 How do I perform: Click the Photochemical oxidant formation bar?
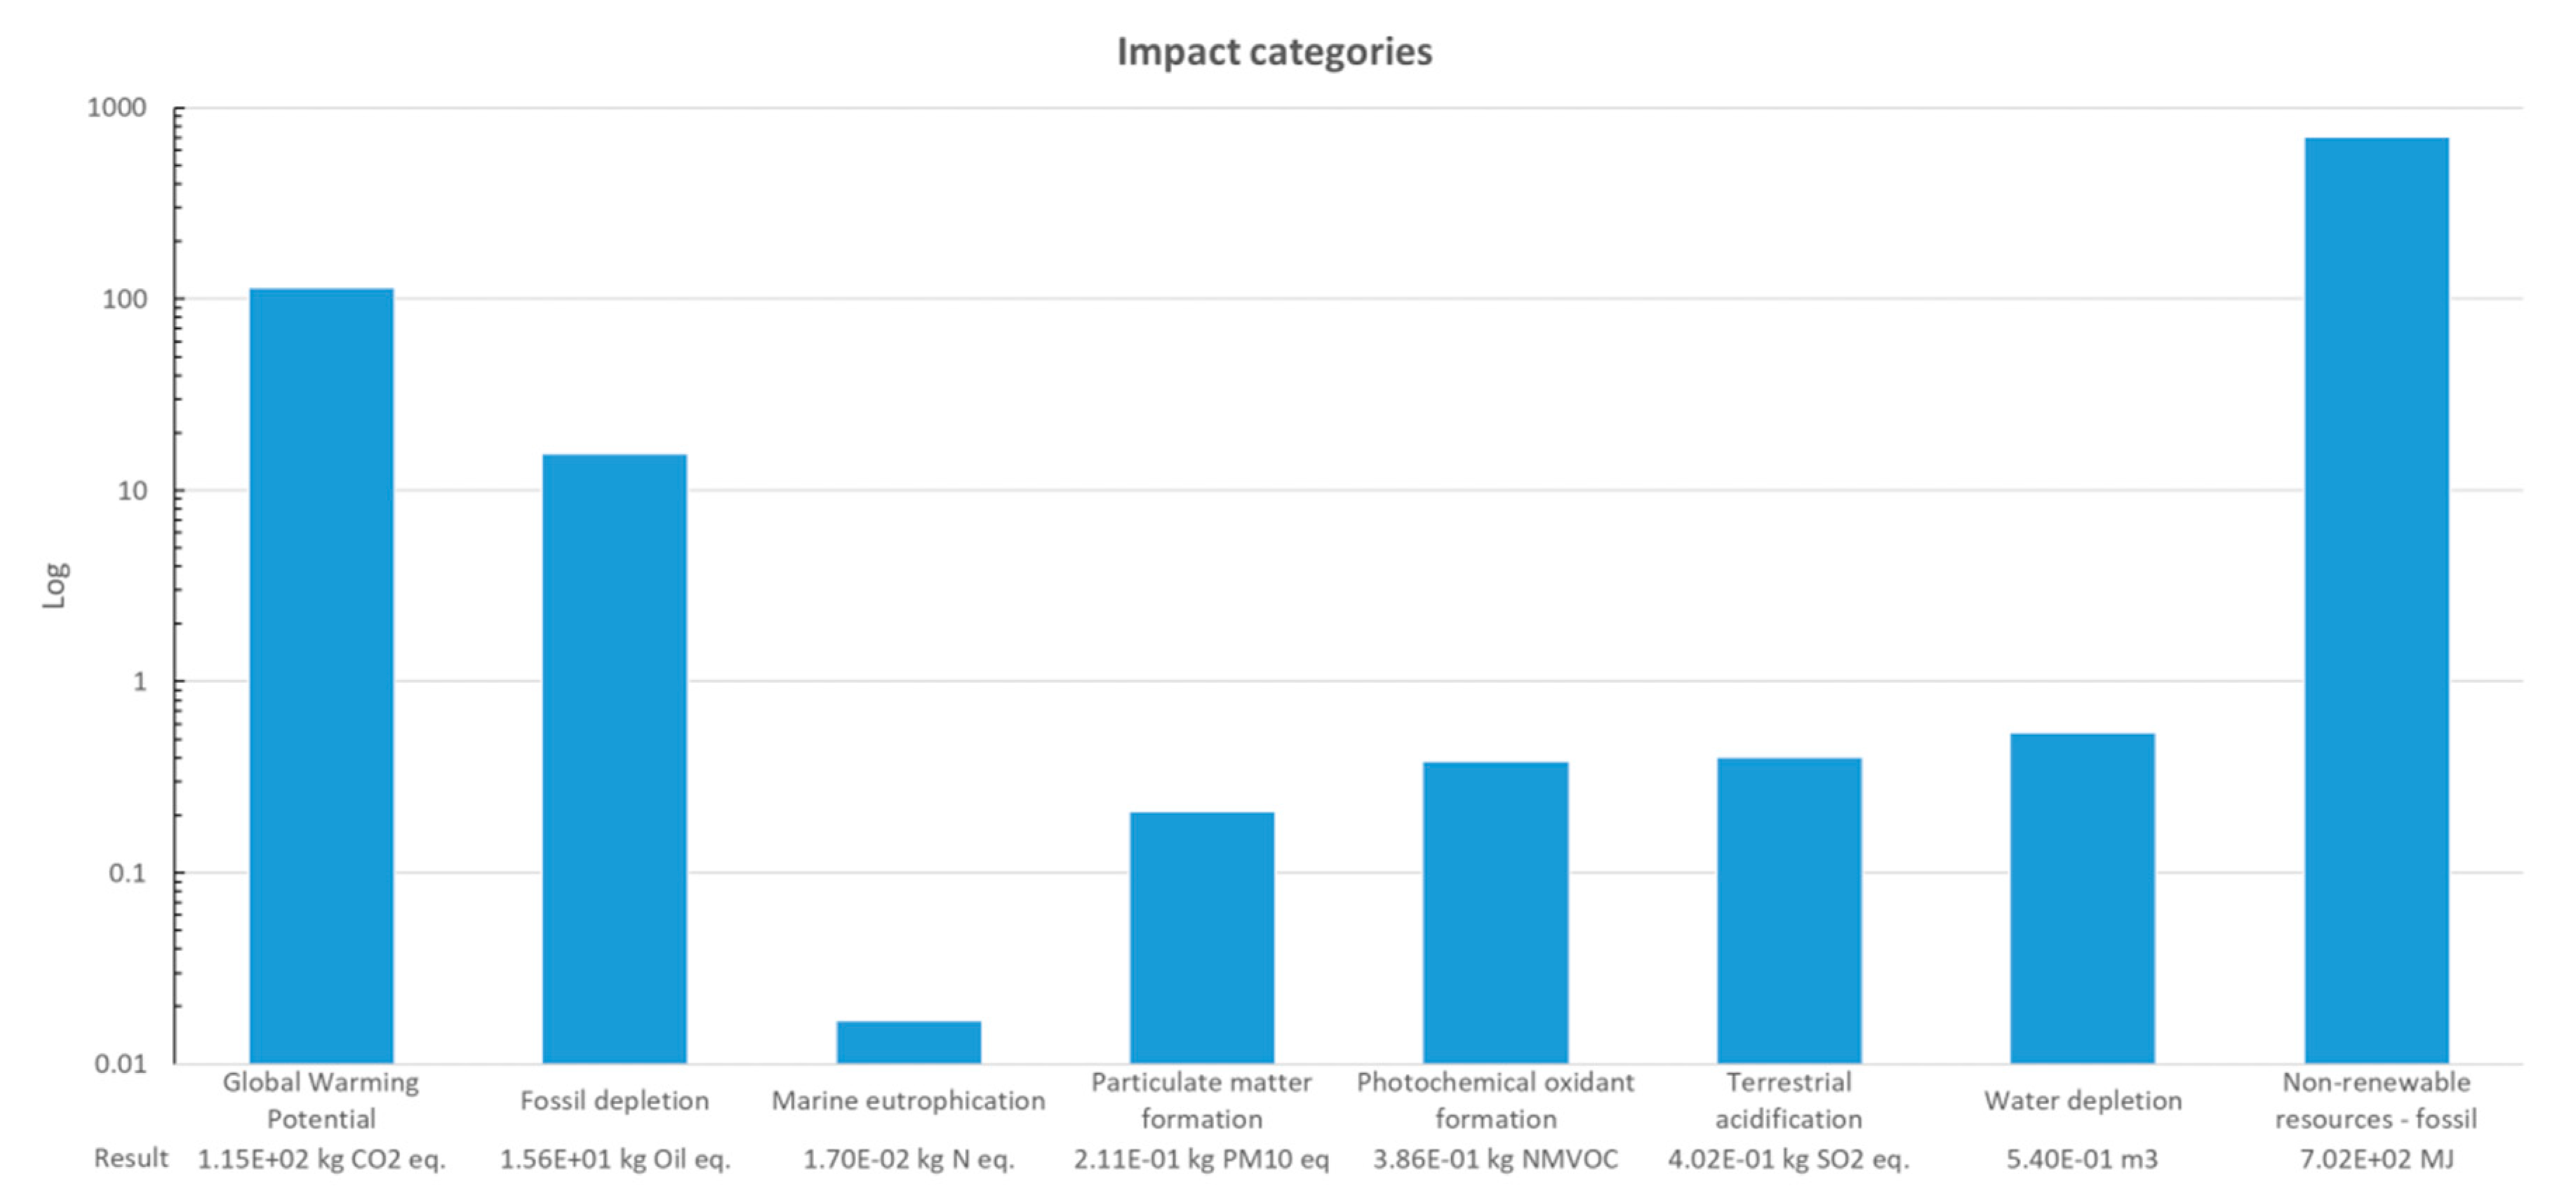[x=1495, y=913]
